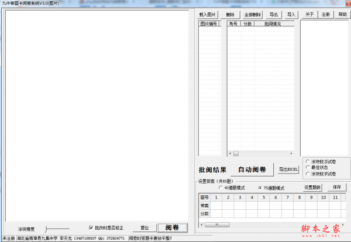351x242 pixels.
Task: Click the 保存 button
Action: [x=337, y=187]
